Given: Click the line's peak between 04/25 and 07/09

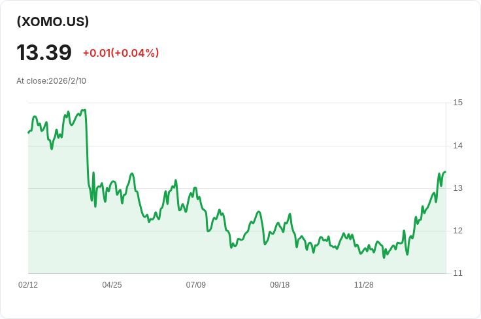Looking at the screenshot, I should coord(175,180).
